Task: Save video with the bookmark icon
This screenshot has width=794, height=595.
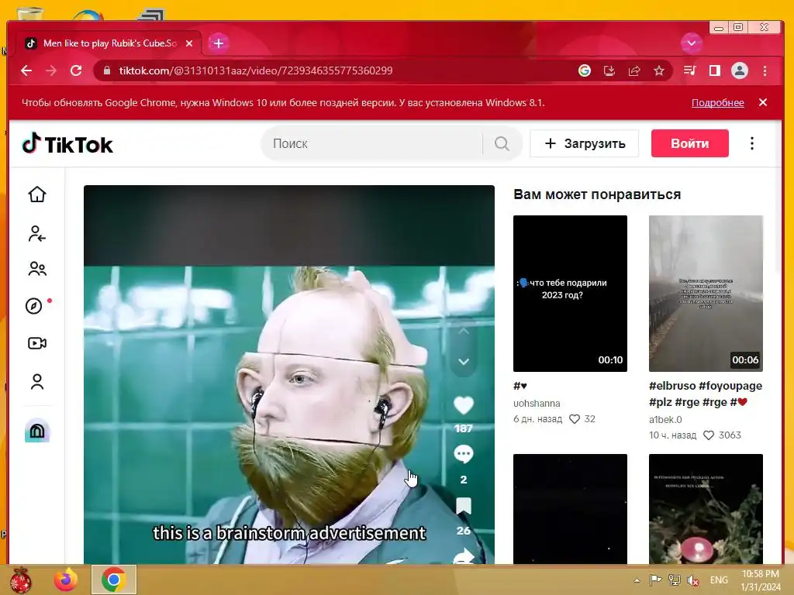Action: click(464, 506)
